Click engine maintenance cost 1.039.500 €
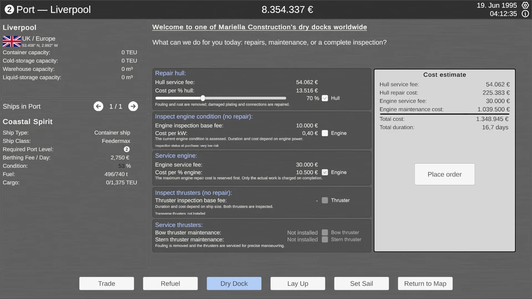The height and width of the screenshot is (299, 532). [x=493, y=110]
